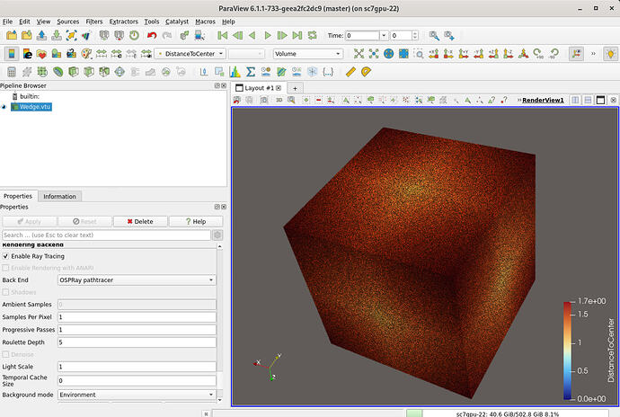
Task: Open the DistanceToCenter coloring dropdown
Action: (190, 53)
